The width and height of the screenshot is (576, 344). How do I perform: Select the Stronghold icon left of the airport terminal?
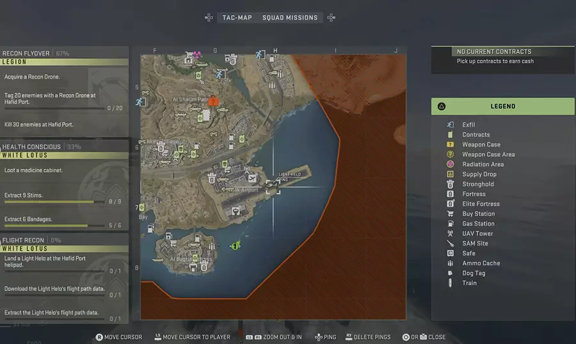click(212, 179)
